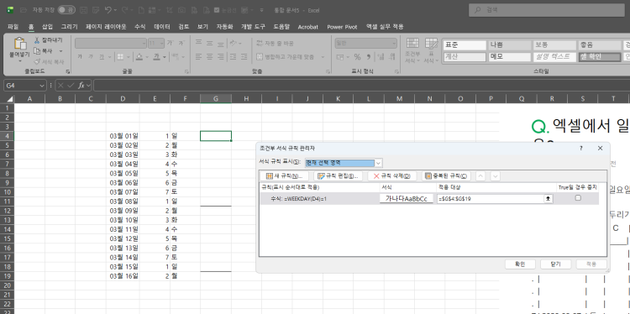Click the range collapse arrow beside =$G$4:$G$19

point(548,198)
